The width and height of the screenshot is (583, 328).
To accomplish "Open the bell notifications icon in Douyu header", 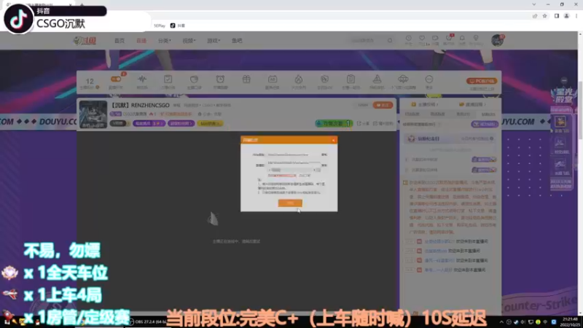I will (462, 38).
